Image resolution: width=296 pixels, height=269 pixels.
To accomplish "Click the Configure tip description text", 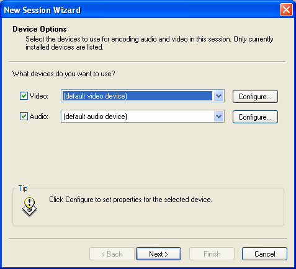I will [130, 200].
